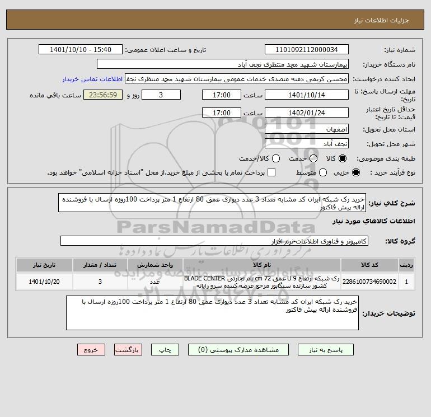The width and height of the screenshot is (431, 417).
Task: Click the buyer name field بیمارستان شهید محمد منتظری
Action: 223,64
